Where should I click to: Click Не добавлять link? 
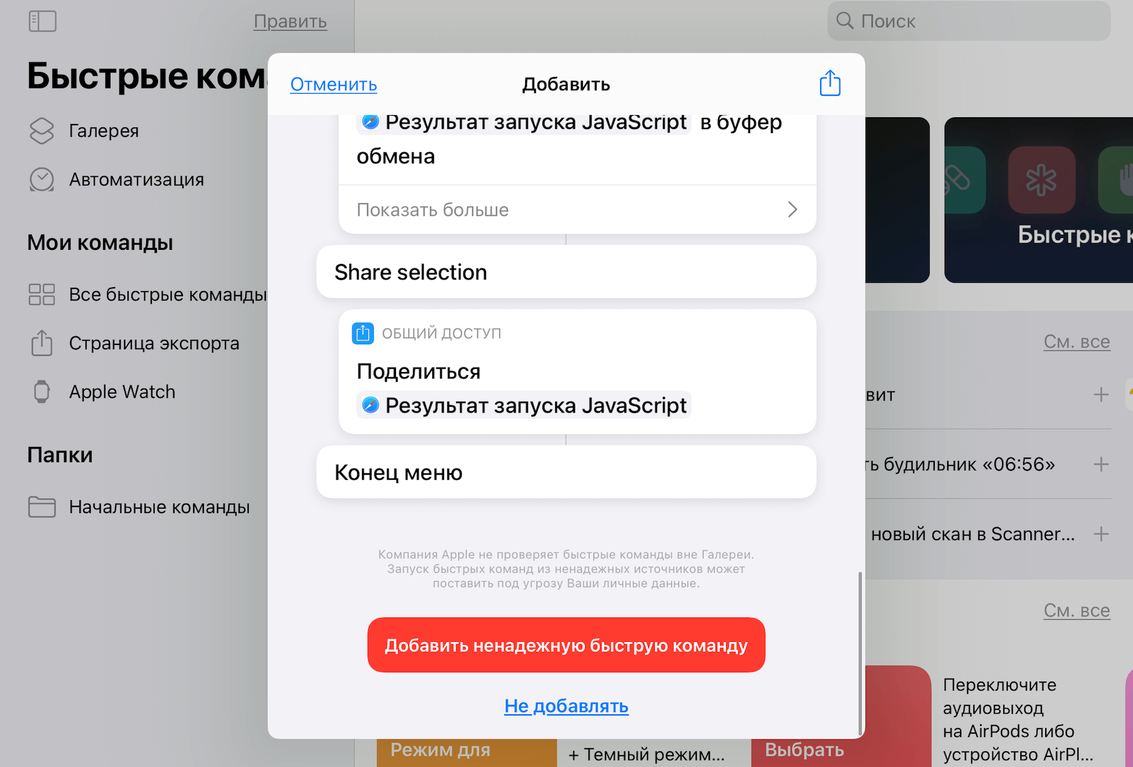coord(566,705)
